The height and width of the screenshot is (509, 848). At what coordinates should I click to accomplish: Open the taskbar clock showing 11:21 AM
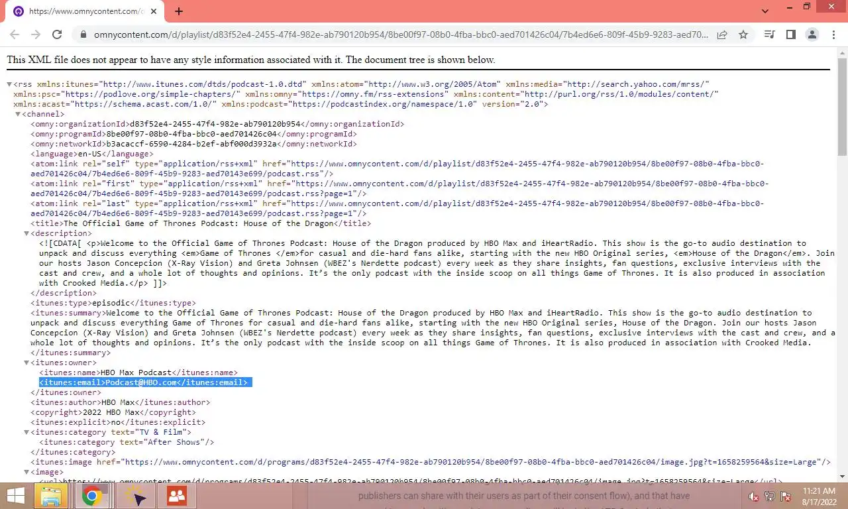[819, 496]
